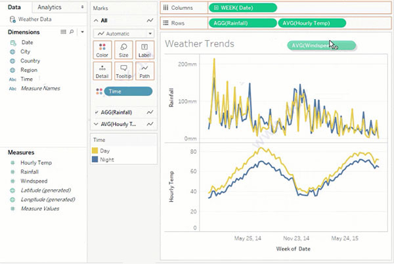Image resolution: width=394 pixels, height=264 pixels.
Task: Open the Size marks card
Action: click(x=123, y=51)
